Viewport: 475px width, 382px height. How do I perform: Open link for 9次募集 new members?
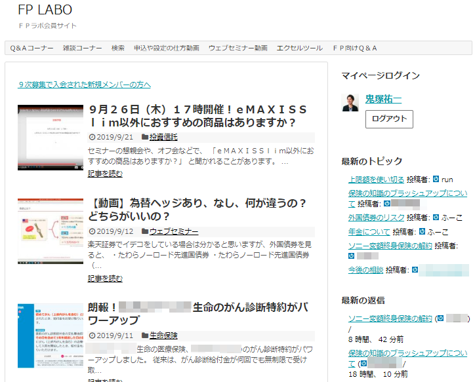pyautogui.click(x=84, y=85)
